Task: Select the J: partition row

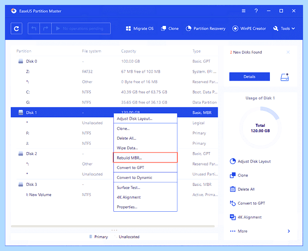Action: click(114, 143)
